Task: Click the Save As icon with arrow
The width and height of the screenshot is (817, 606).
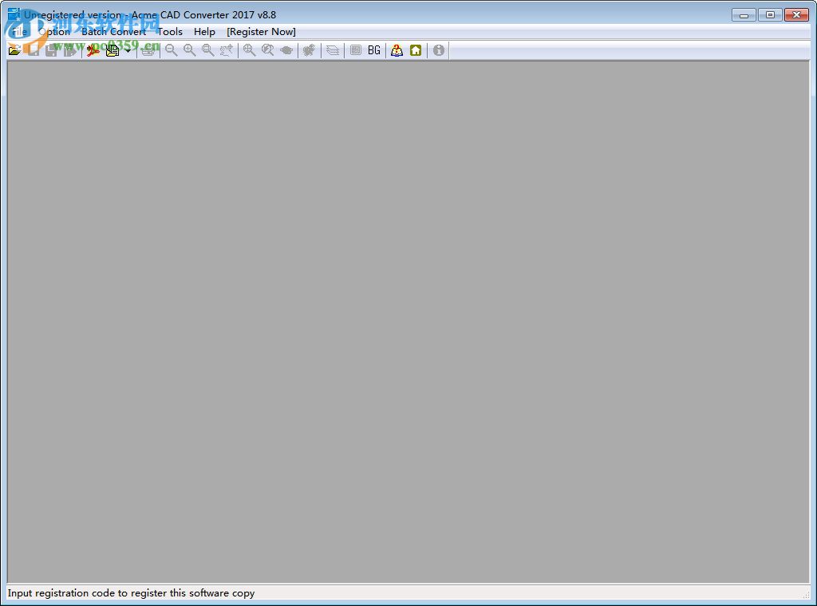Action: [70, 50]
